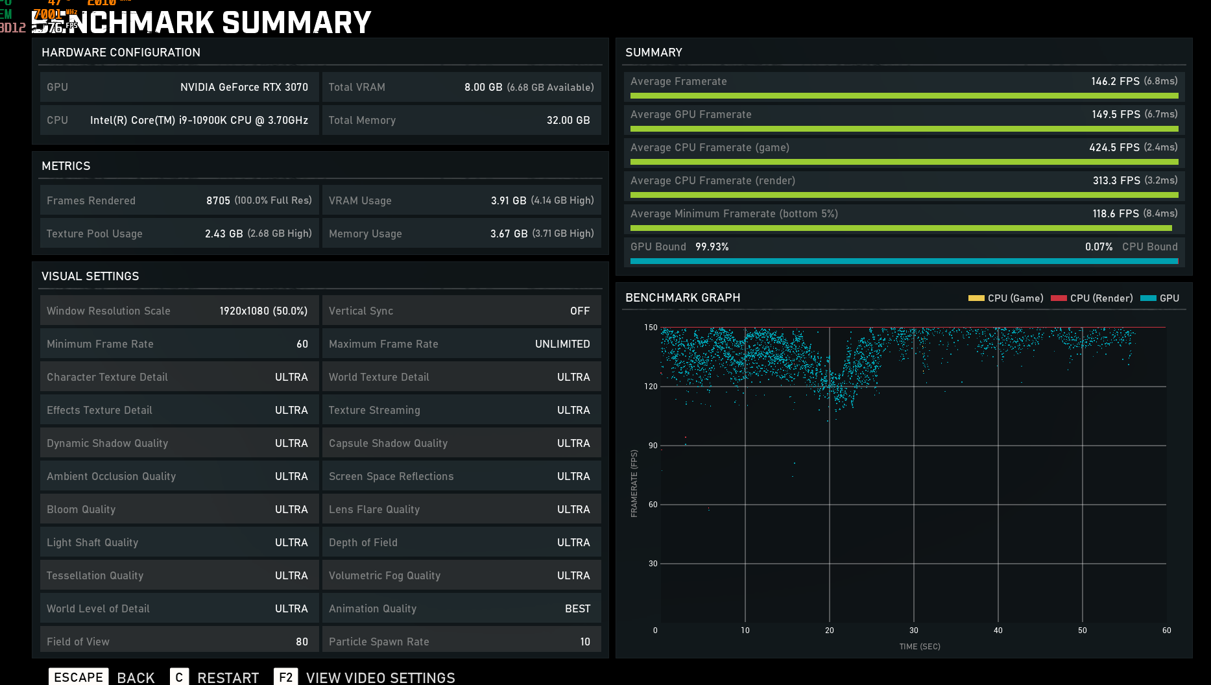The height and width of the screenshot is (685, 1211).
Task: Click the BACK label at the bottom
Action: (136, 678)
